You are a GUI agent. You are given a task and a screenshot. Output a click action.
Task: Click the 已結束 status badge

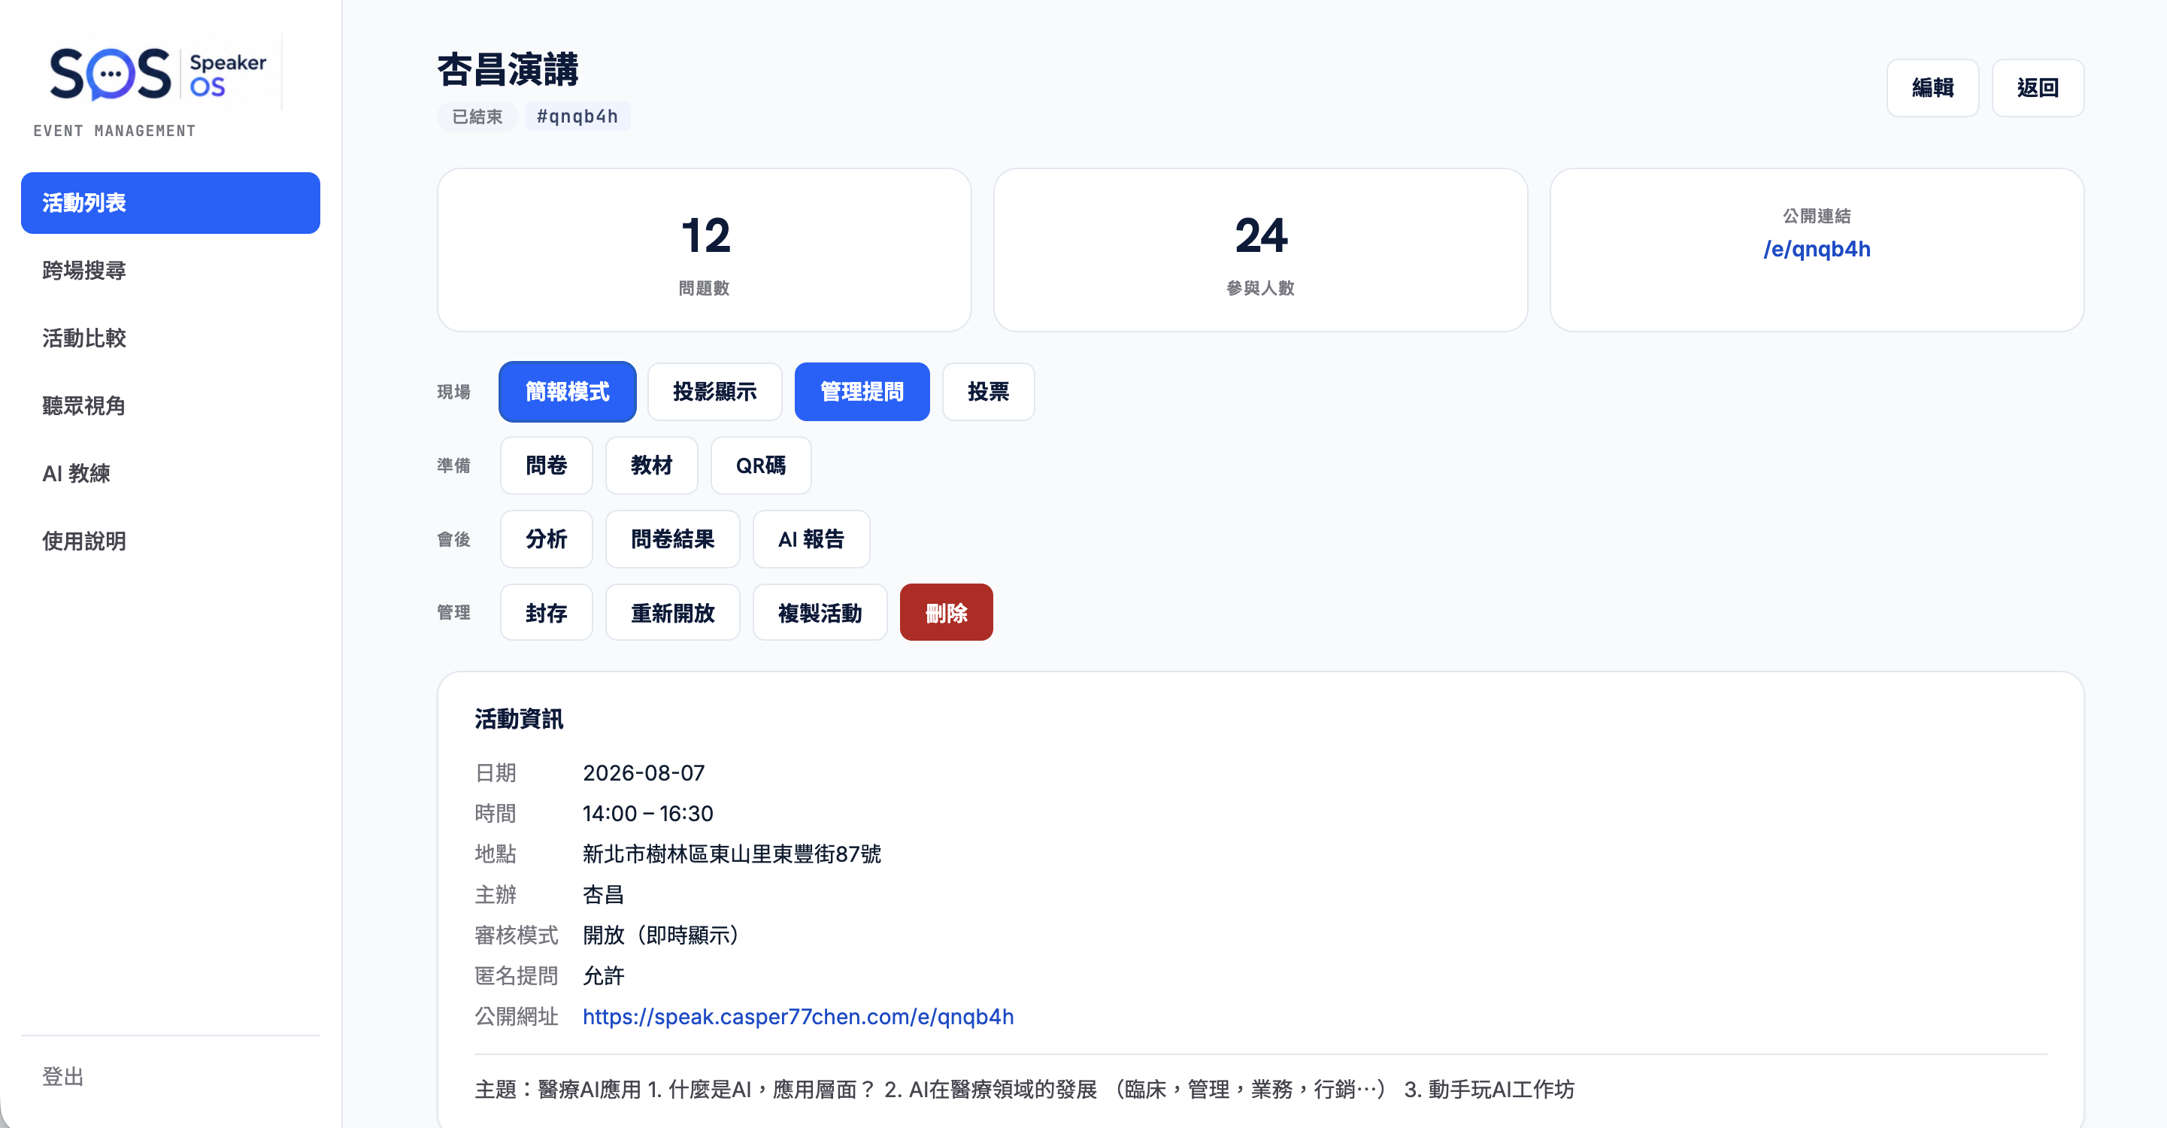point(477,116)
